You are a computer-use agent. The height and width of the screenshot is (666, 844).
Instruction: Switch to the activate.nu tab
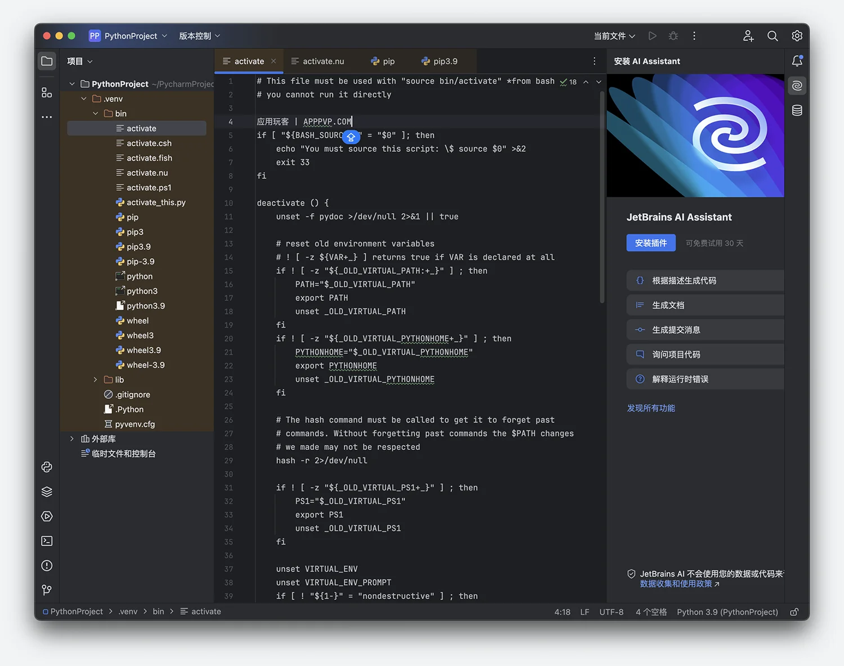[x=317, y=61]
